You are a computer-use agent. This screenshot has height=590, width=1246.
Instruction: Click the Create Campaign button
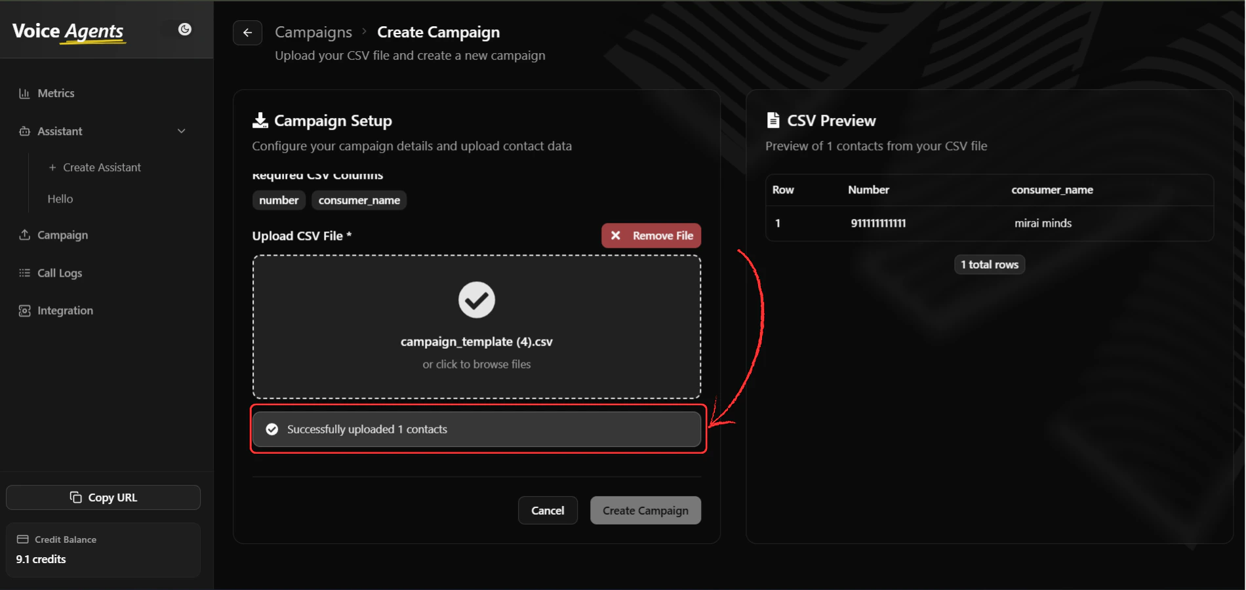(645, 510)
